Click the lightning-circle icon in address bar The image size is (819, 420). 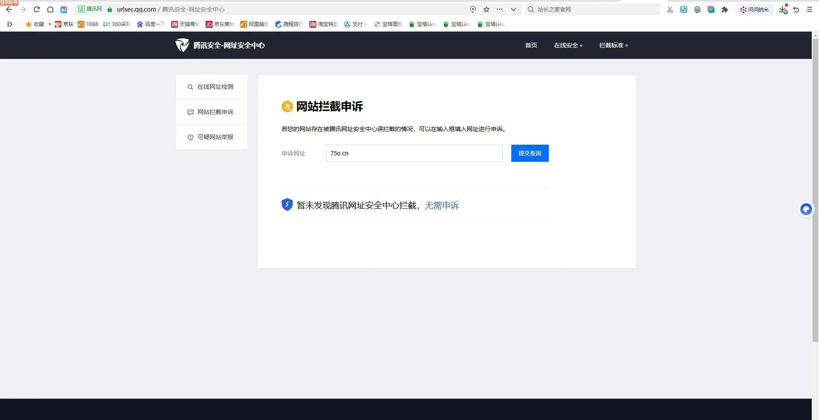[473, 9]
